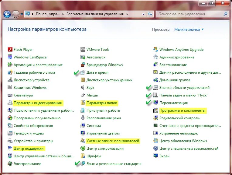Image resolution: width=232 pixels, height=175 pixels.
Task: Open the Центр синхронизации link
Action: tap(105, 148)
